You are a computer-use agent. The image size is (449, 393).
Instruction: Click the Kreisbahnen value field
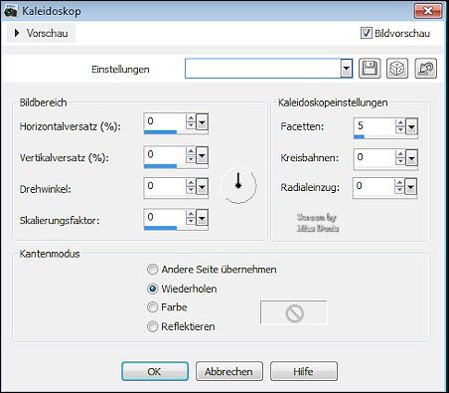coord(374,157)
